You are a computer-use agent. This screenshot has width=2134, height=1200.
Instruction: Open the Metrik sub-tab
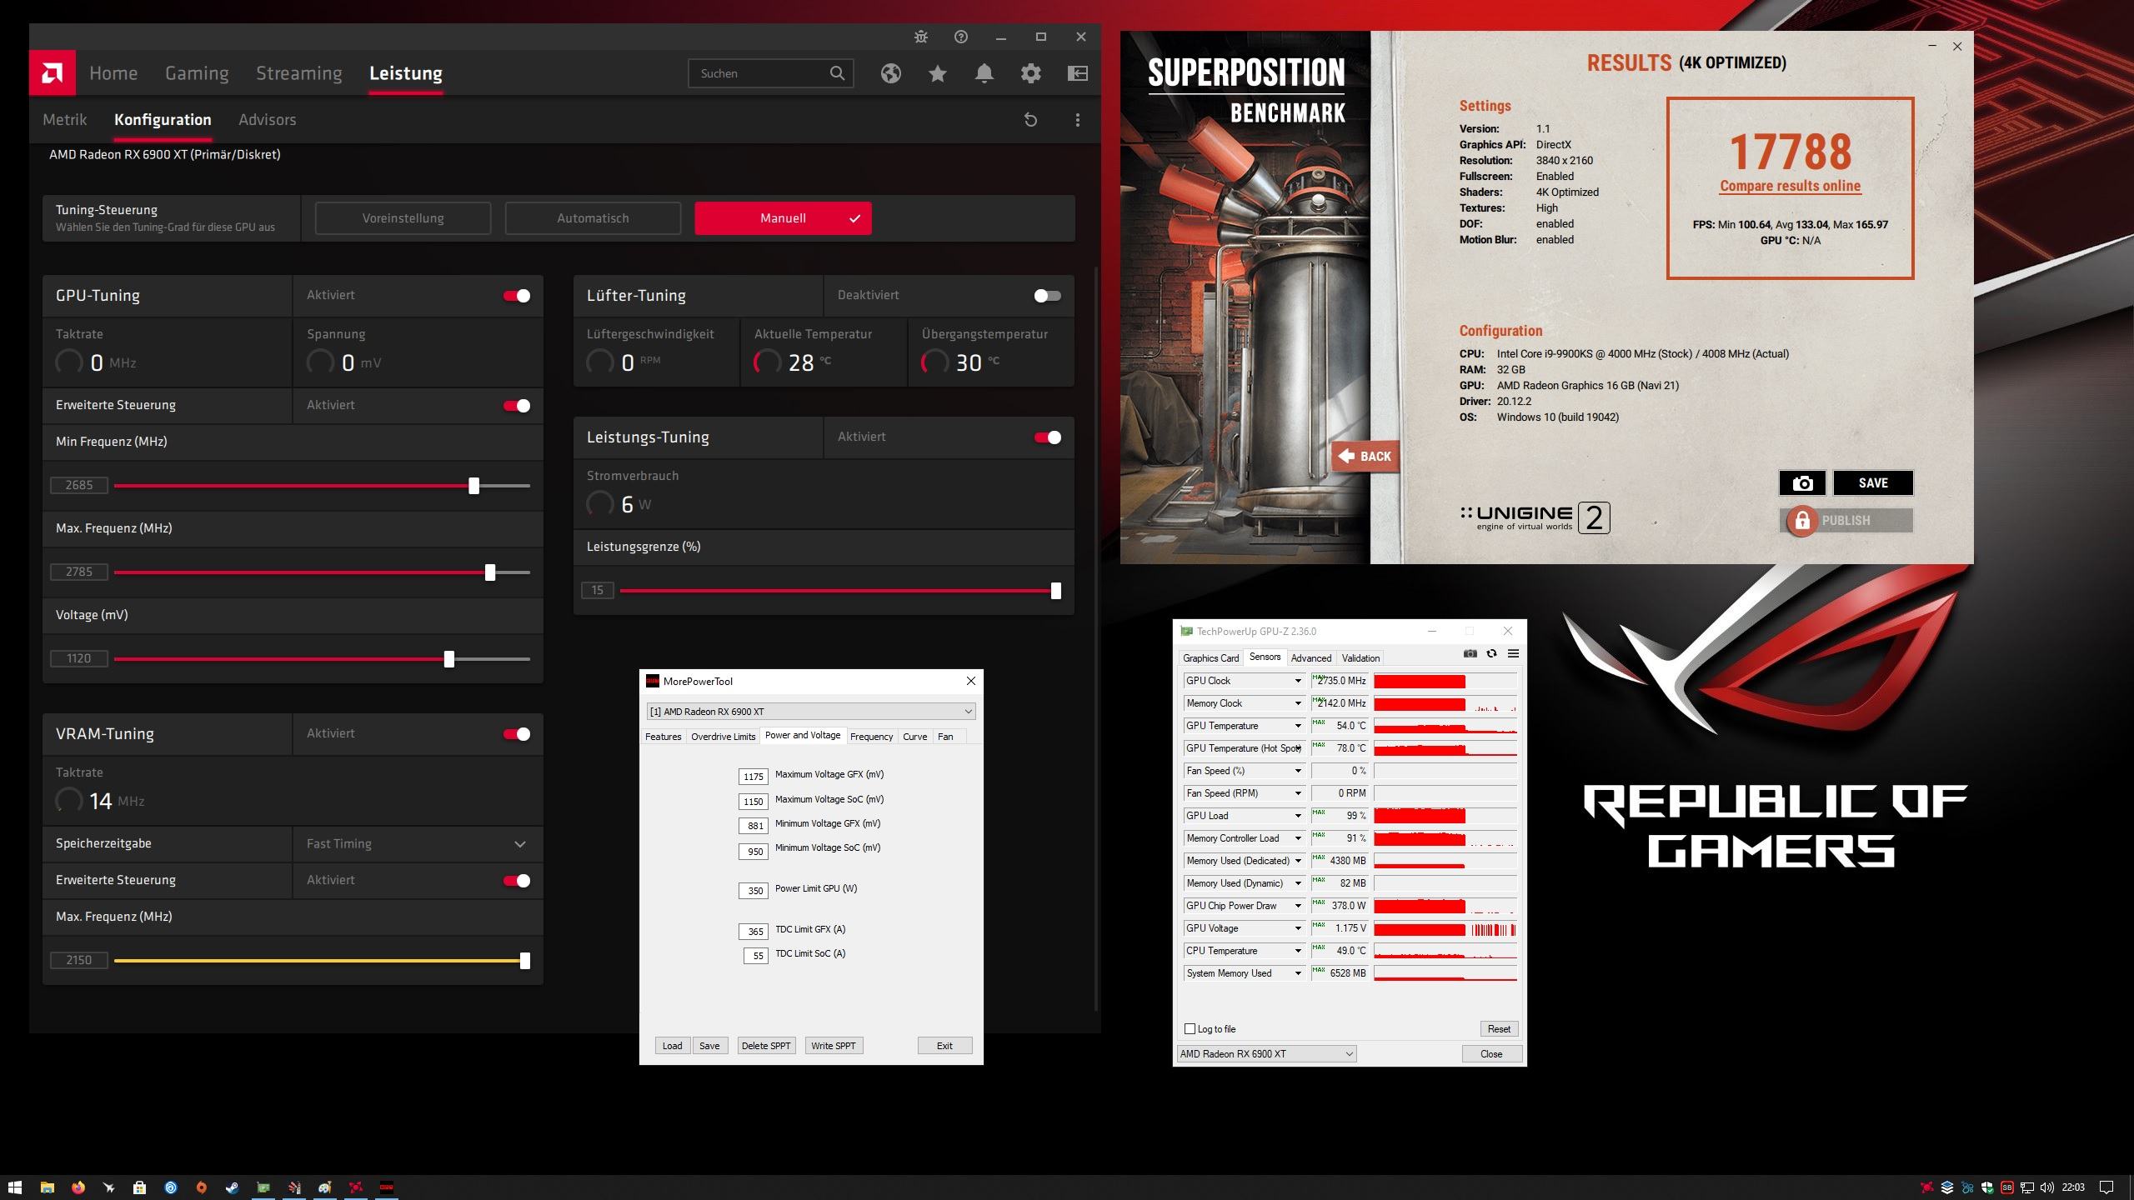pyautogui.click(x=65, y=120)
